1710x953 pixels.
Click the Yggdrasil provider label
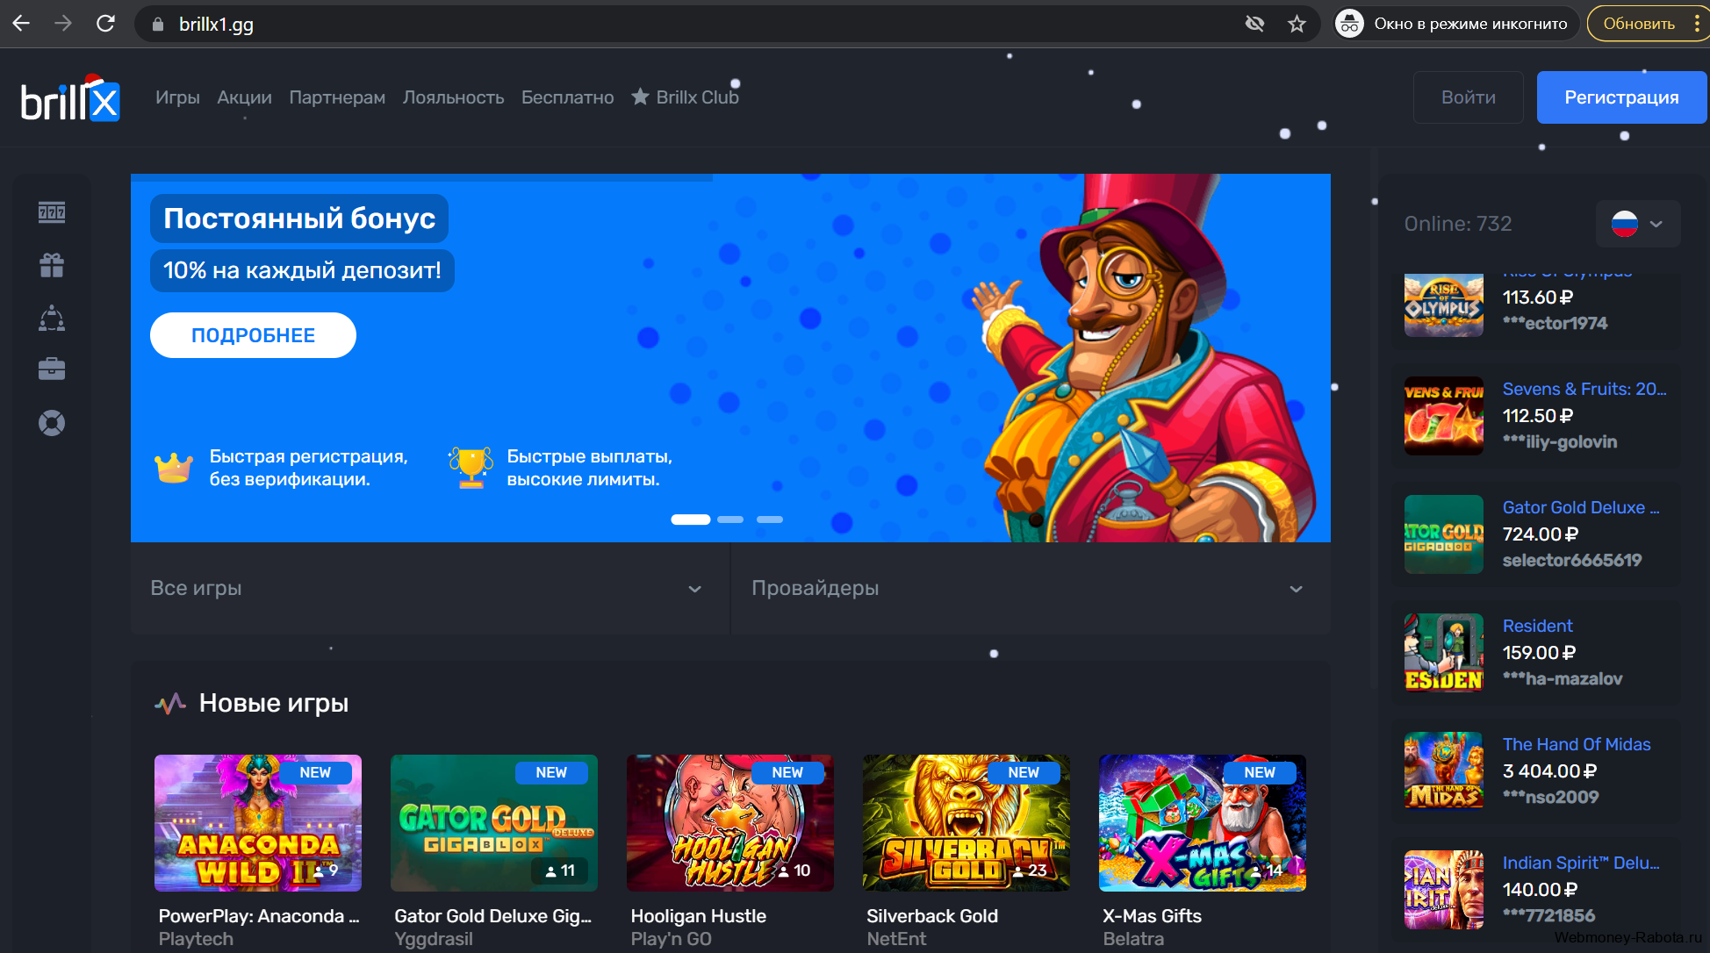click(x=434, y=939)
